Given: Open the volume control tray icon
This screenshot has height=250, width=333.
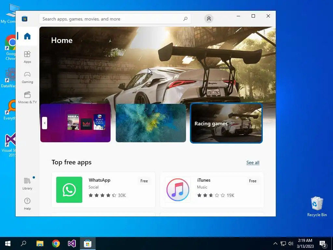Looking at the screenshot, I should click(291, 243).
